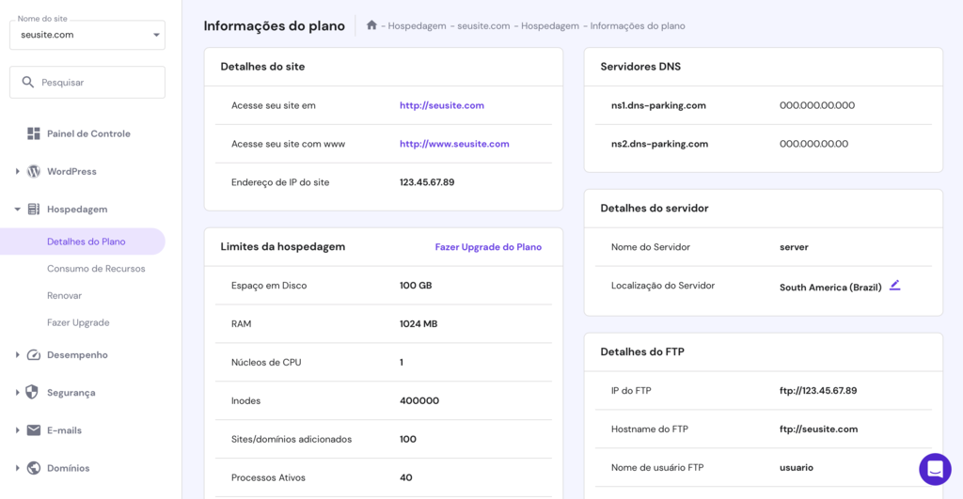
Task: Click the Núcleos de CPU row label
Action: click(266, 362)
